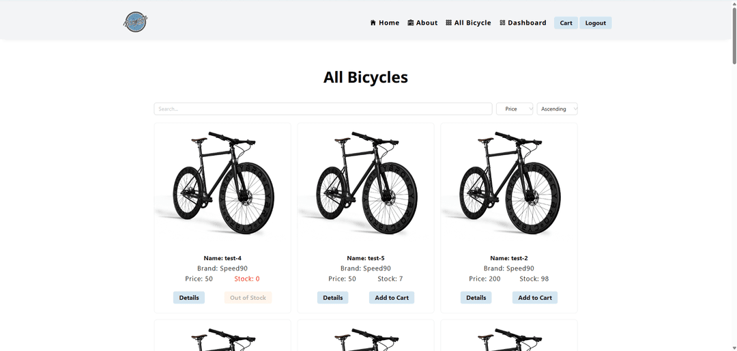Click inside the Search input field
The width and height of the screenshot is (737, 351).
(323, 109)
